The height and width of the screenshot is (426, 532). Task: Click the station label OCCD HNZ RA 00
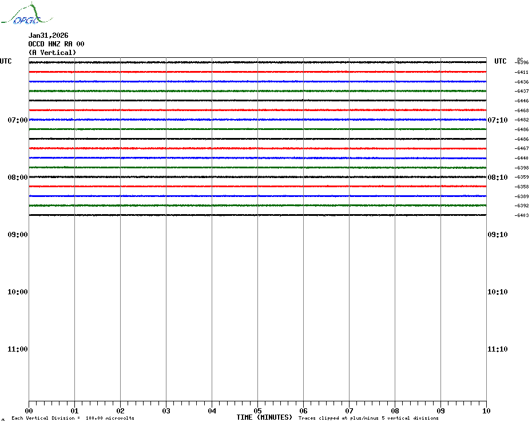click(x=56, y=44)
